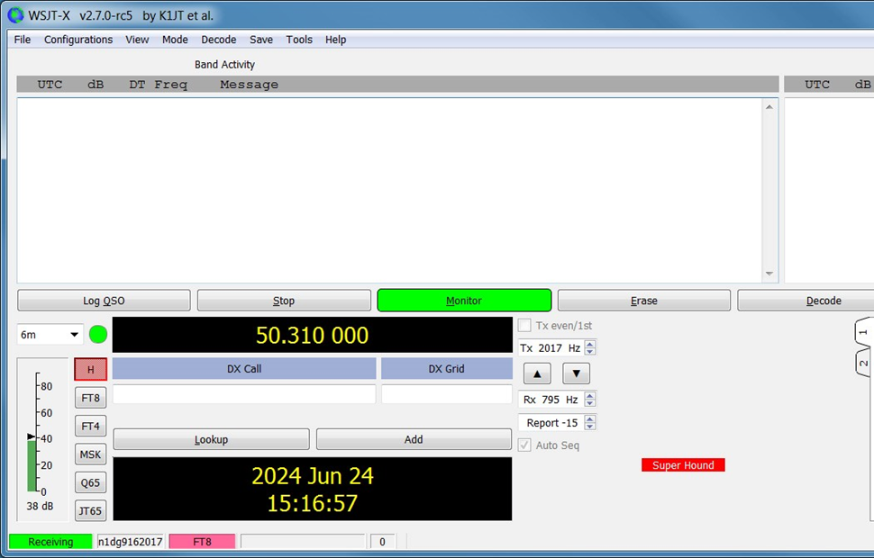Screen dimensions: 874x558
Task: Enable Tx even/1st checkbox
Action: [x=524, y=326]
